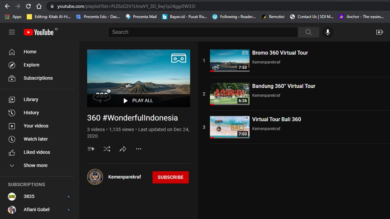Activate voice search microphone

click(x=328, y=32)
